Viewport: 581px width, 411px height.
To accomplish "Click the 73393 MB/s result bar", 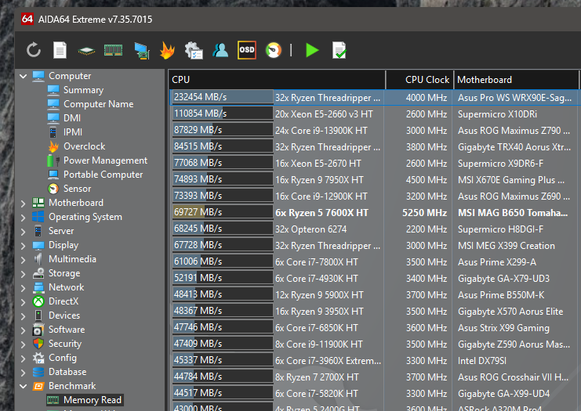I will (x=223, y=196).
